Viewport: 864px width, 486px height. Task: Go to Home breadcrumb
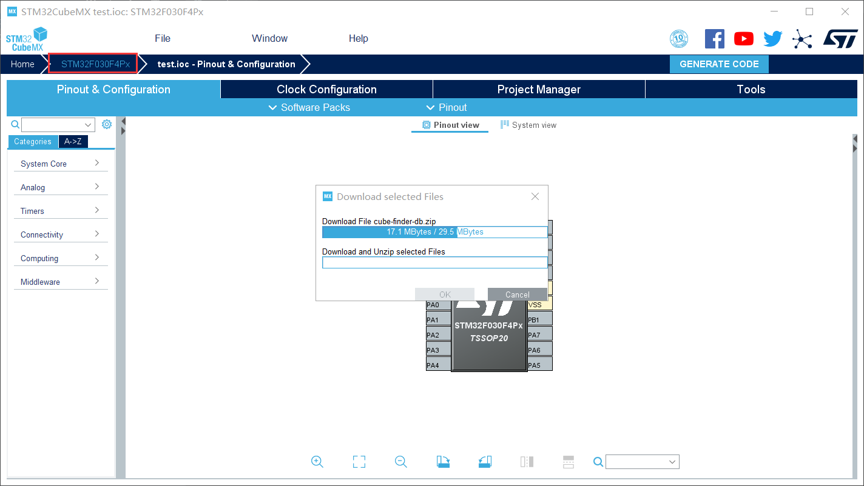tap(22, 64)
